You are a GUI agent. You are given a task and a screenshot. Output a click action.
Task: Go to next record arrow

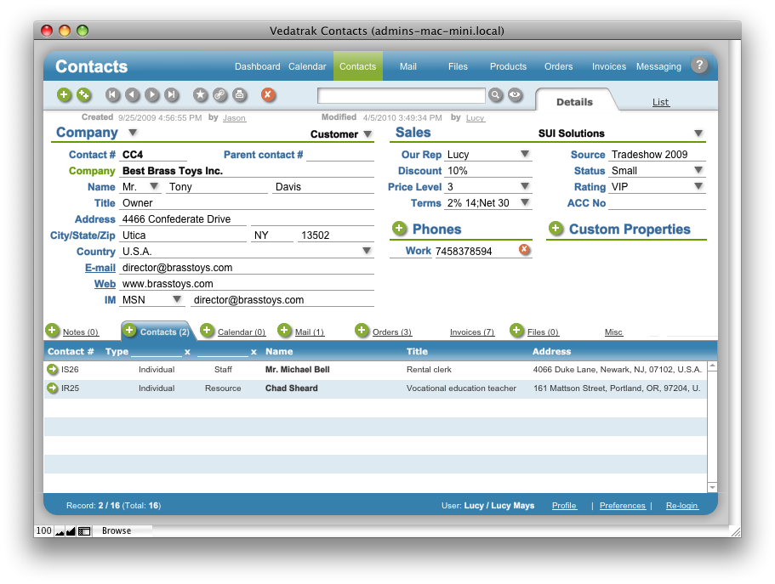pyautogui.click(x=151, y=94)
